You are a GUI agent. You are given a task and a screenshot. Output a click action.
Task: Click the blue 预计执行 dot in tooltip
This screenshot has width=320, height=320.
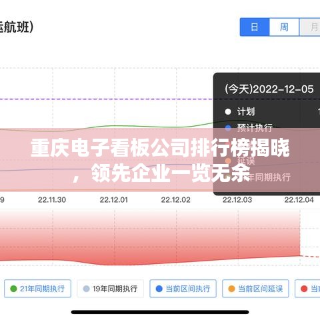coord(228,128)
